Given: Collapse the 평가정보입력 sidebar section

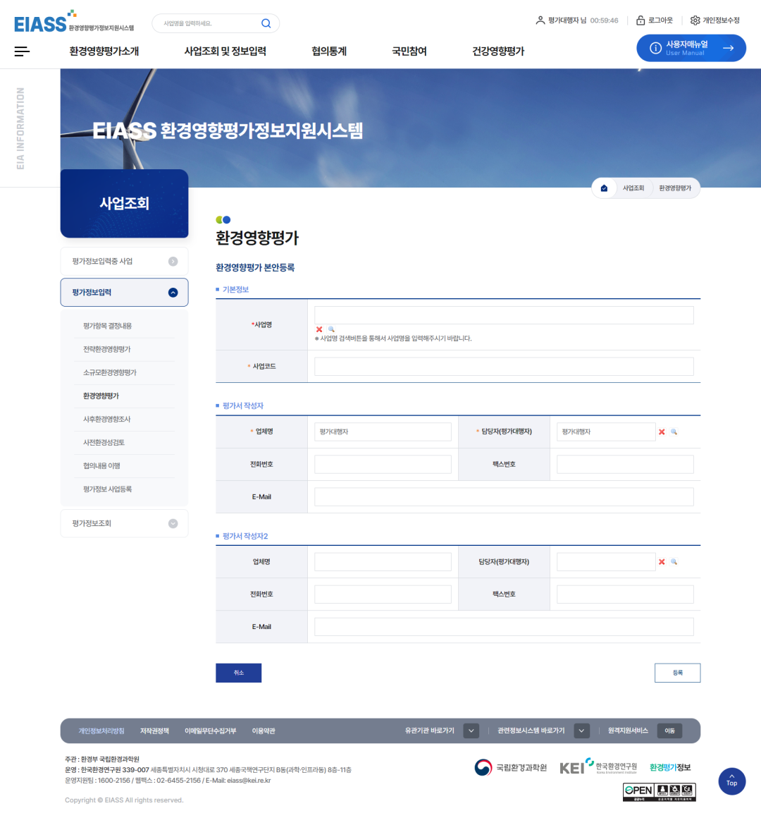Looking at the screenshot, I should click(173, 293).
